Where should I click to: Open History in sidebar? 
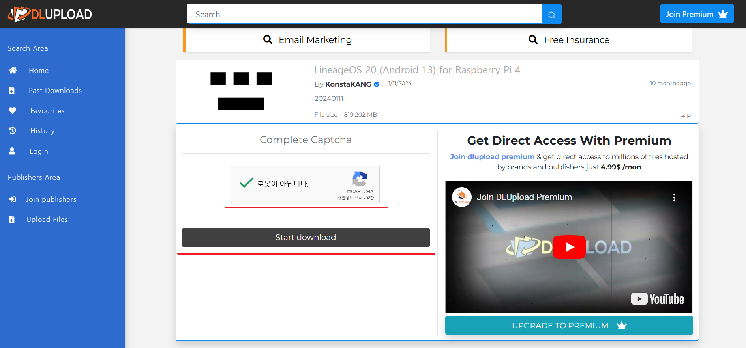43,131
